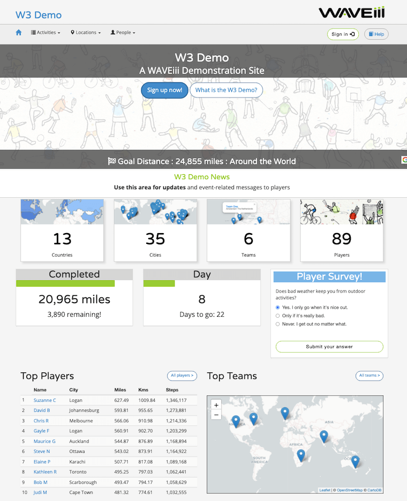407x501 pixels.
Task: Open the Locations dropdown menu
Action: [x=86, y=33]
